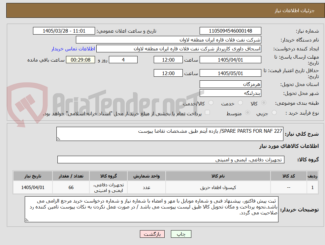Click the تاریخ نیاز column header
Screen dimensions: 325x245
[x=33, y=176]
